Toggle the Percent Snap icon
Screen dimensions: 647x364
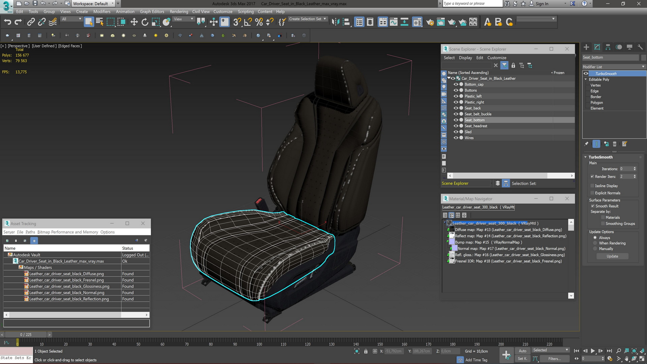(259, 22)
